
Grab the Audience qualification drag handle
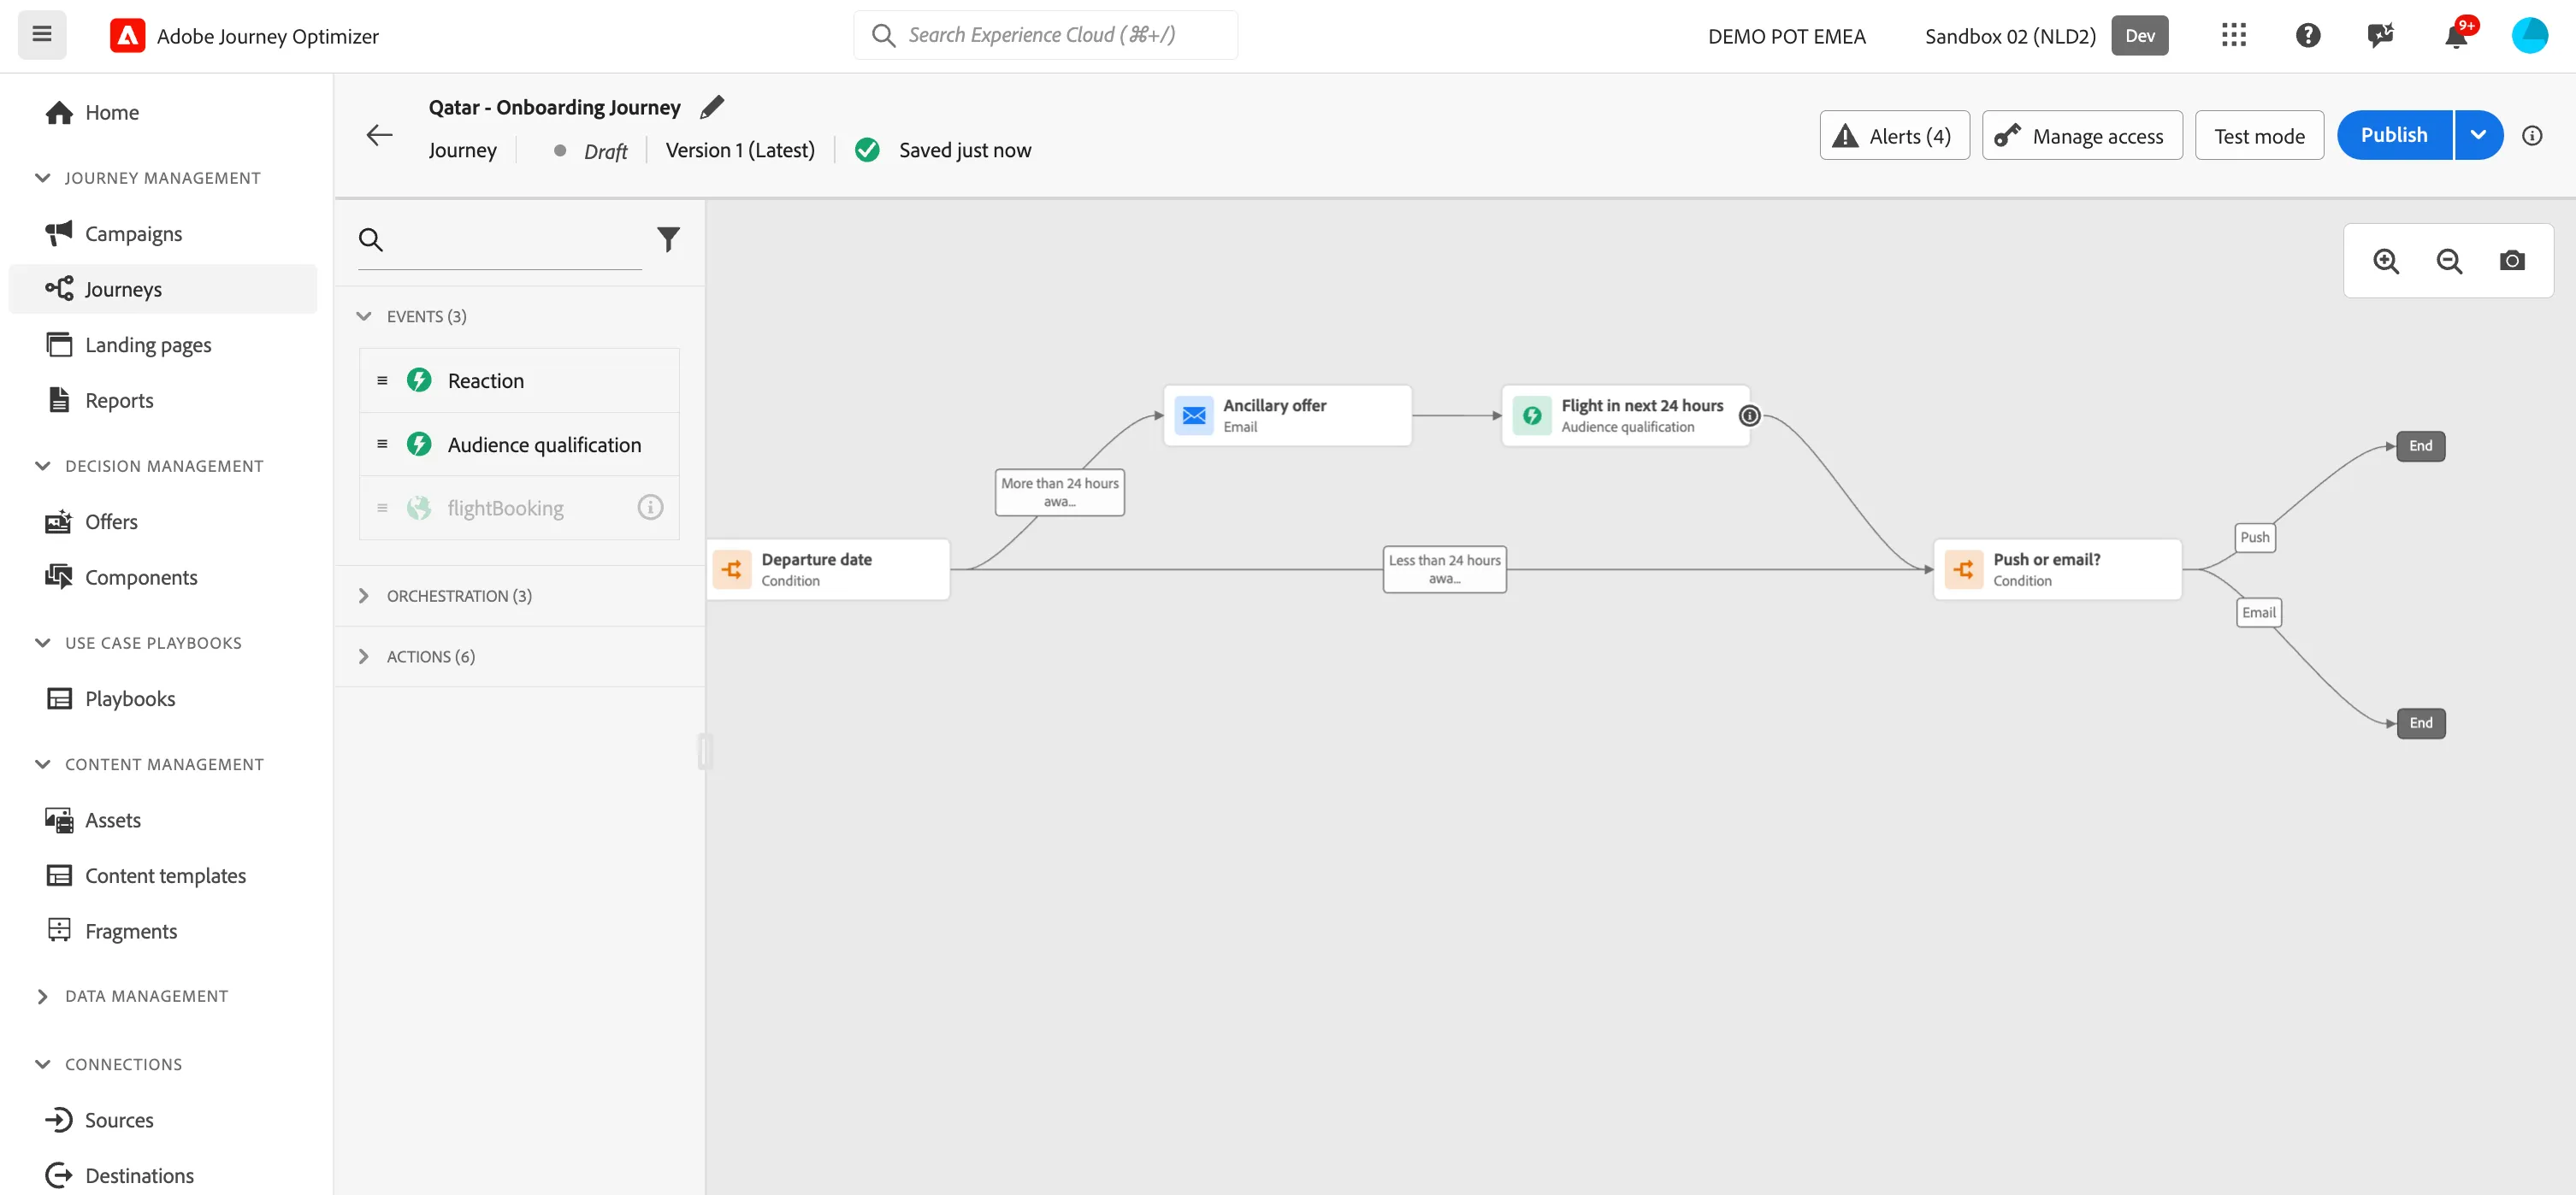[382, 444]
